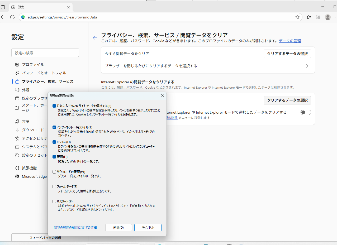Click the Internet Explorer mode toolbar icon
Screen dimensions: 337x245
(x=318, y=17)
